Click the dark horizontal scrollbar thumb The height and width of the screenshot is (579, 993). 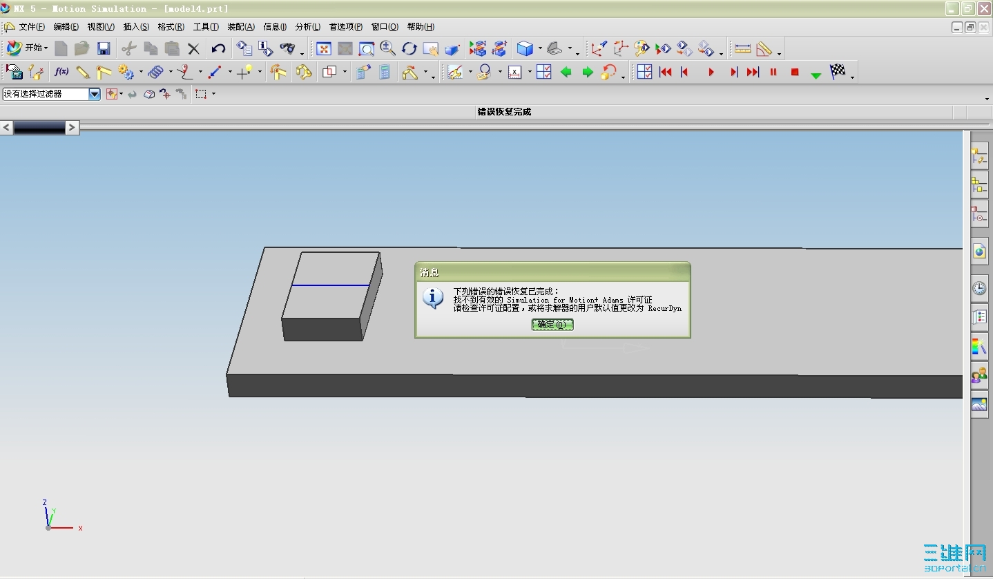pyautogui.click(x=39, y=127)
